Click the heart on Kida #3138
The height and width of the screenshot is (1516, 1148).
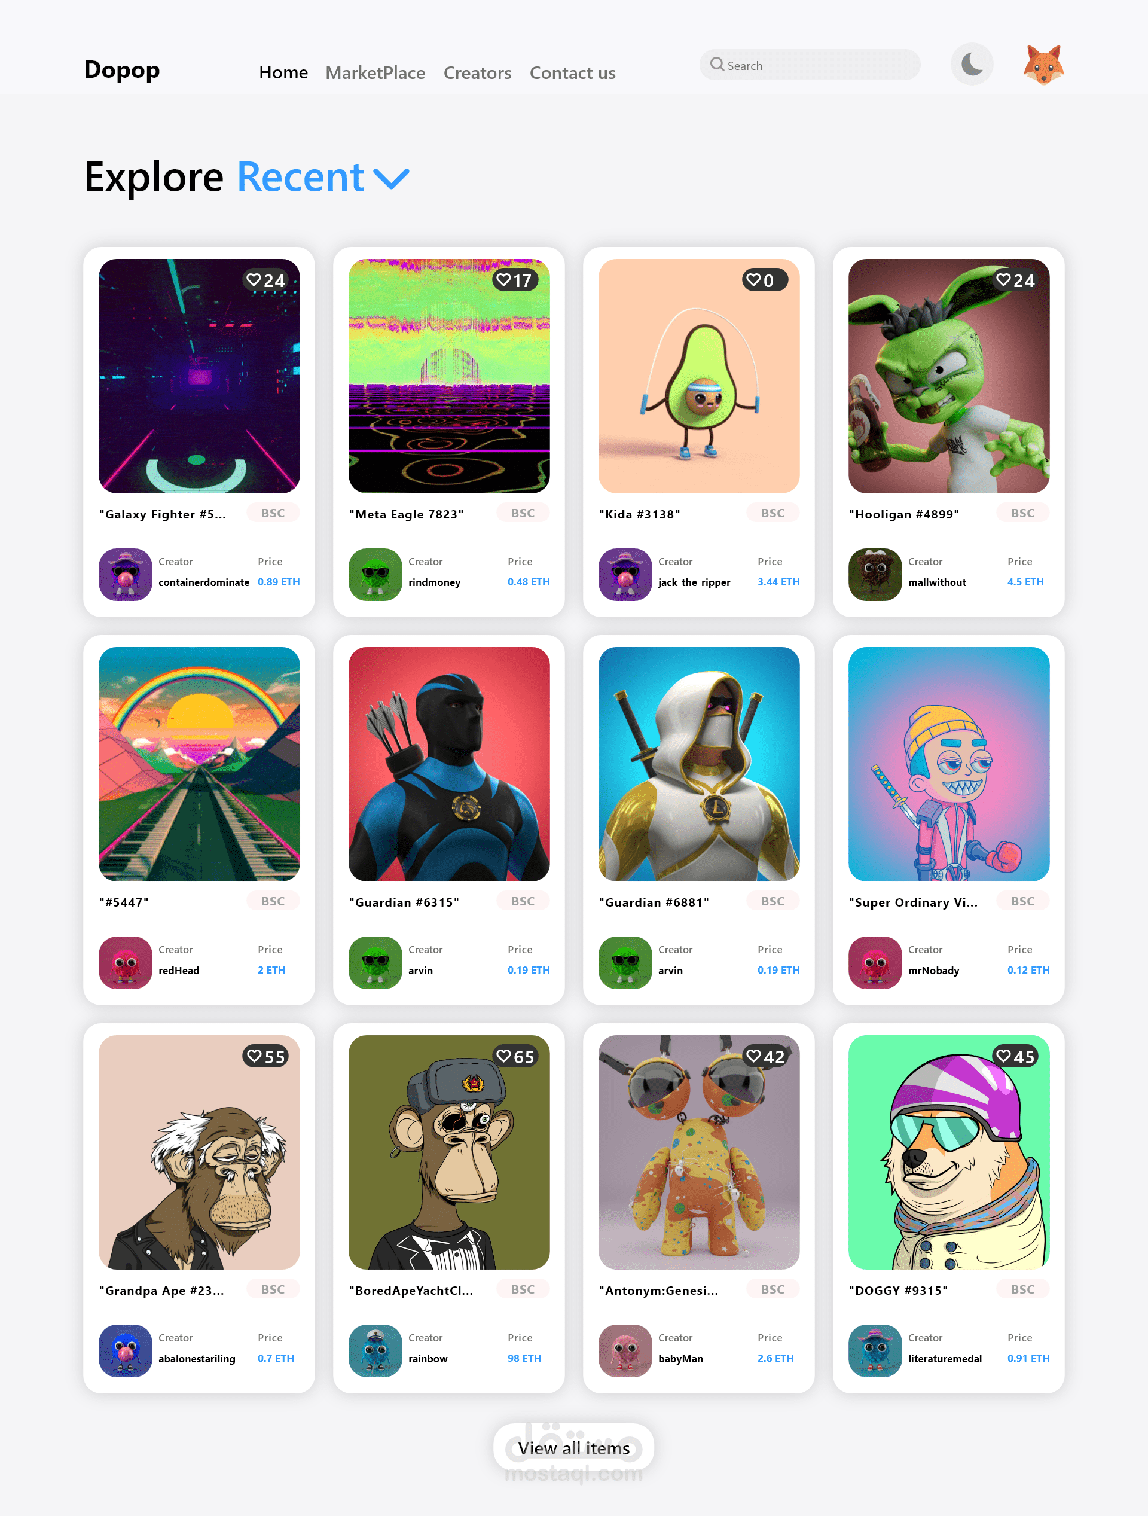click(x=754, y=280)
